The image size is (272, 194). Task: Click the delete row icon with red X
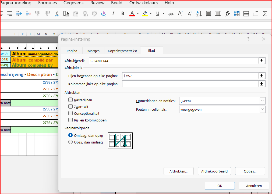click(28, 13)
